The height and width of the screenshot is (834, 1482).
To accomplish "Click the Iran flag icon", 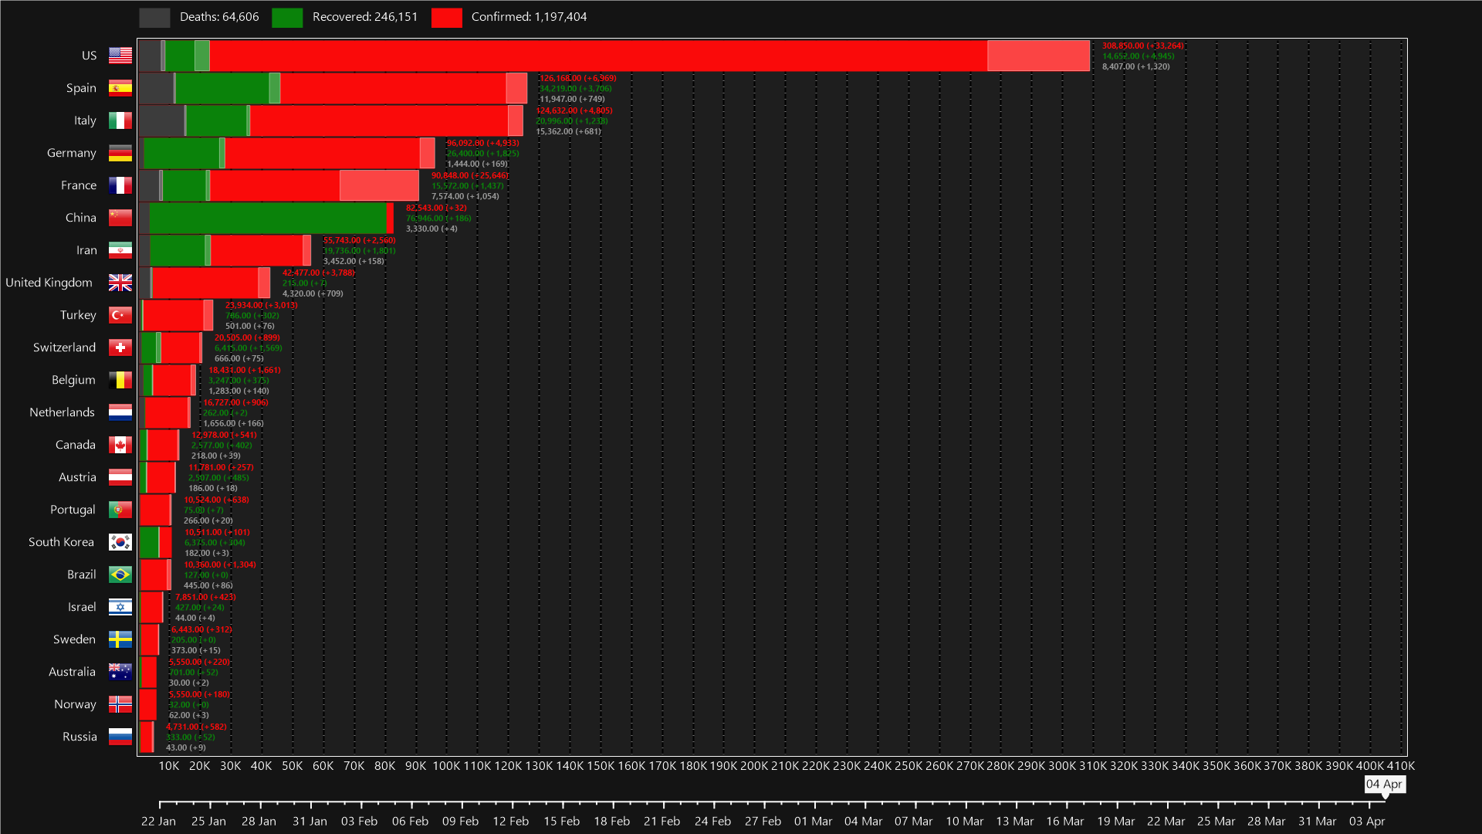I will pos(120,250).
